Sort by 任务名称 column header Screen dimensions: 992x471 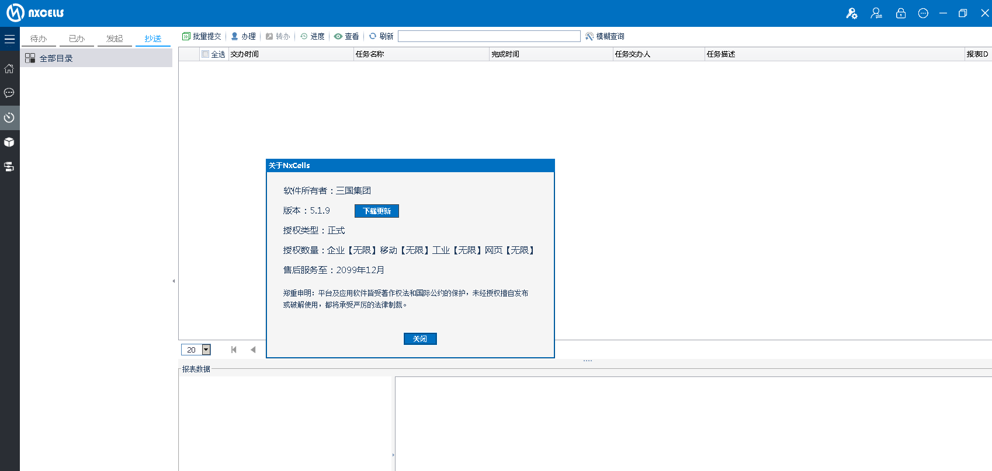[x=421, y=54]
